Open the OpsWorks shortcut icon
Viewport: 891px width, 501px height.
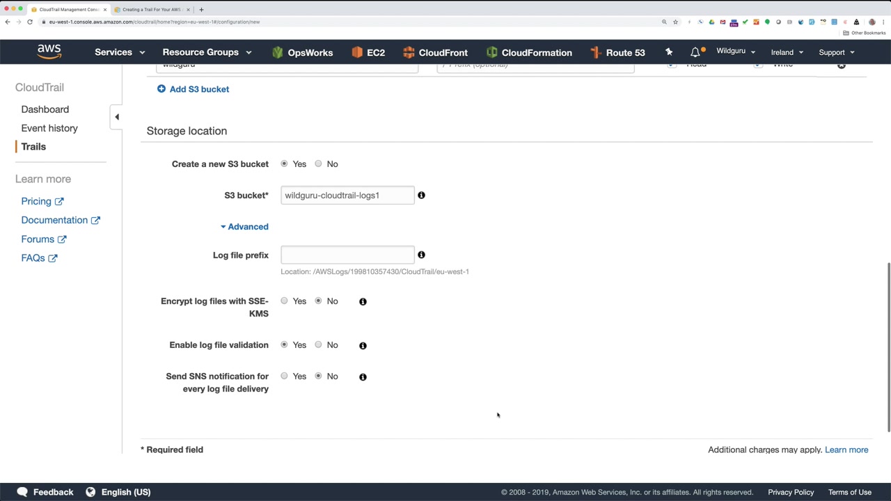[278, 52]
